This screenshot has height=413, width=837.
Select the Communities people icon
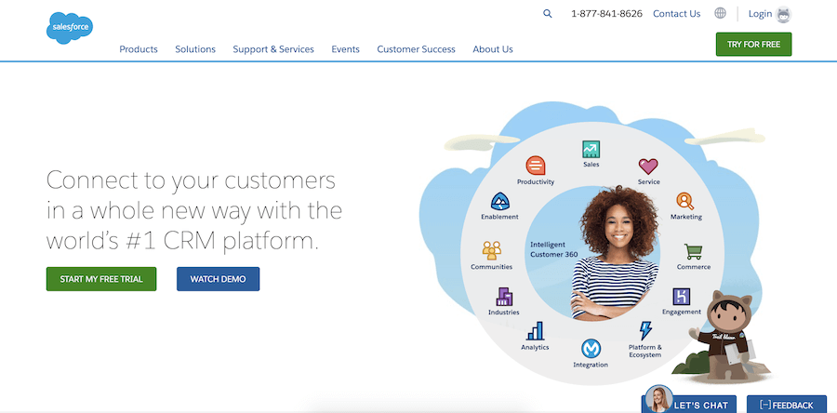(x=492, y=251)
